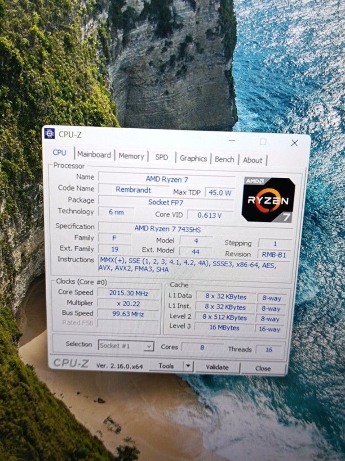This screenshot has width=345, height=461.
Task: Click the Validate button
Action: coord(217,367)
